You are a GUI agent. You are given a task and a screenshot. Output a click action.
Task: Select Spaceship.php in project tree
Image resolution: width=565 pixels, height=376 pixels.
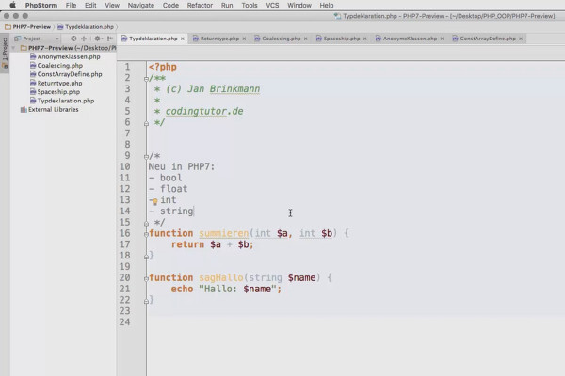coord(58,92)
